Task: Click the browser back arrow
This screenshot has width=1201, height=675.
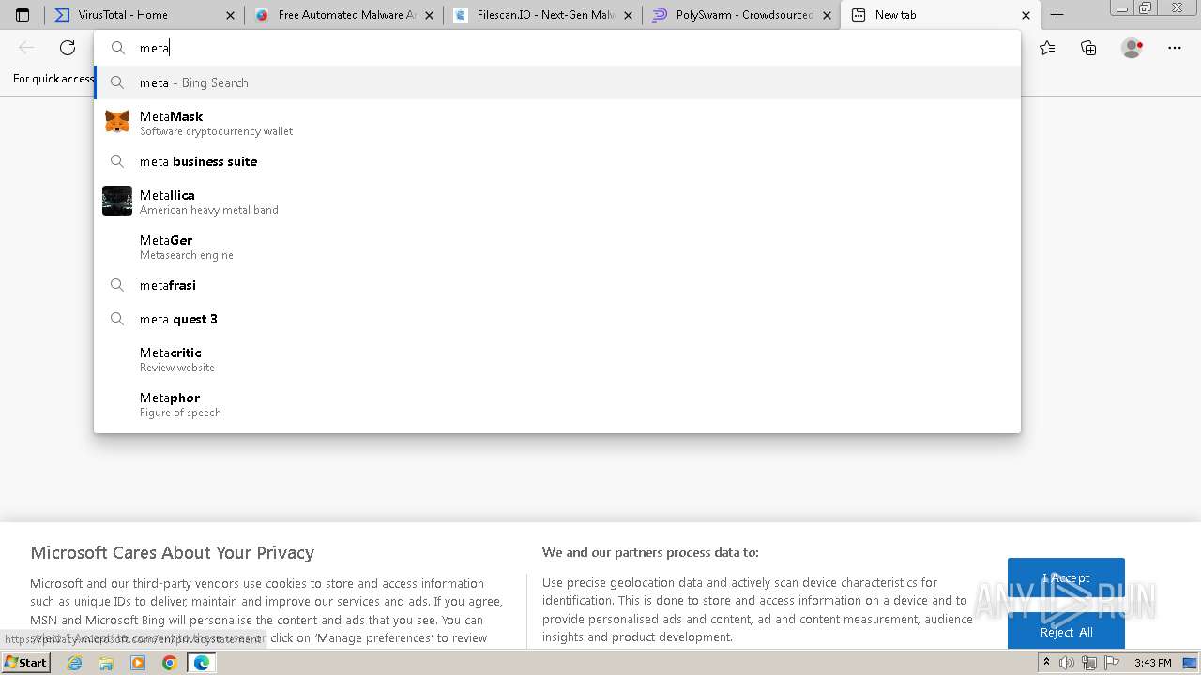Action: [26, 48]
